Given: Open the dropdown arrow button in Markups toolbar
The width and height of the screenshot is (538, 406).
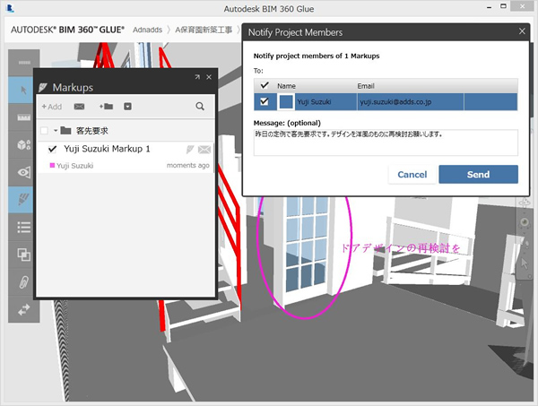Looking at the screenshot, I should (127, 107).
